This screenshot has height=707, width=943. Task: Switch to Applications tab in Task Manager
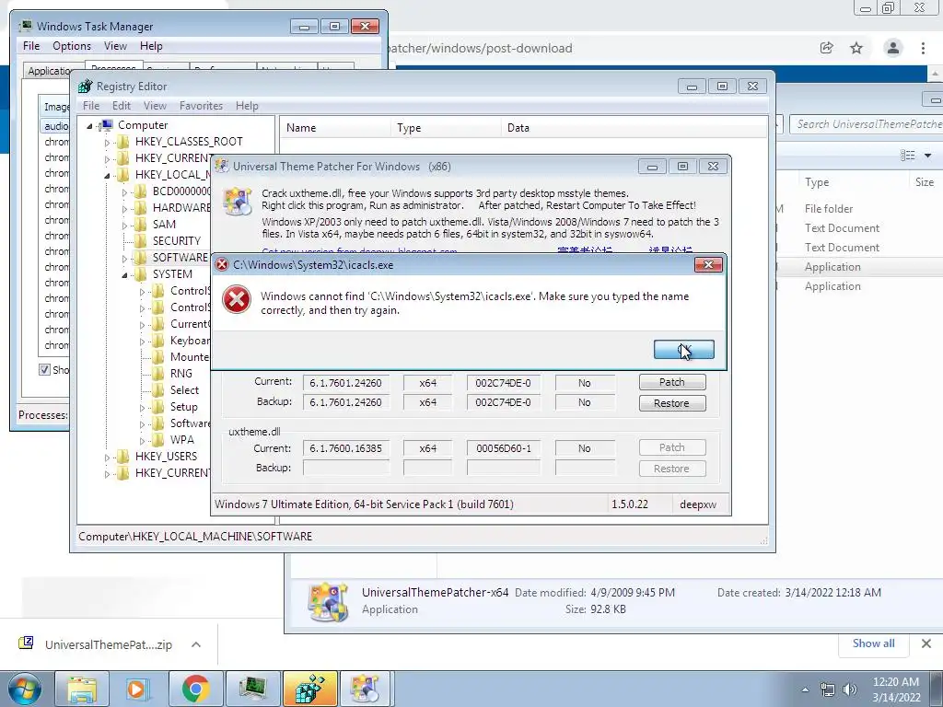[51, 71]
